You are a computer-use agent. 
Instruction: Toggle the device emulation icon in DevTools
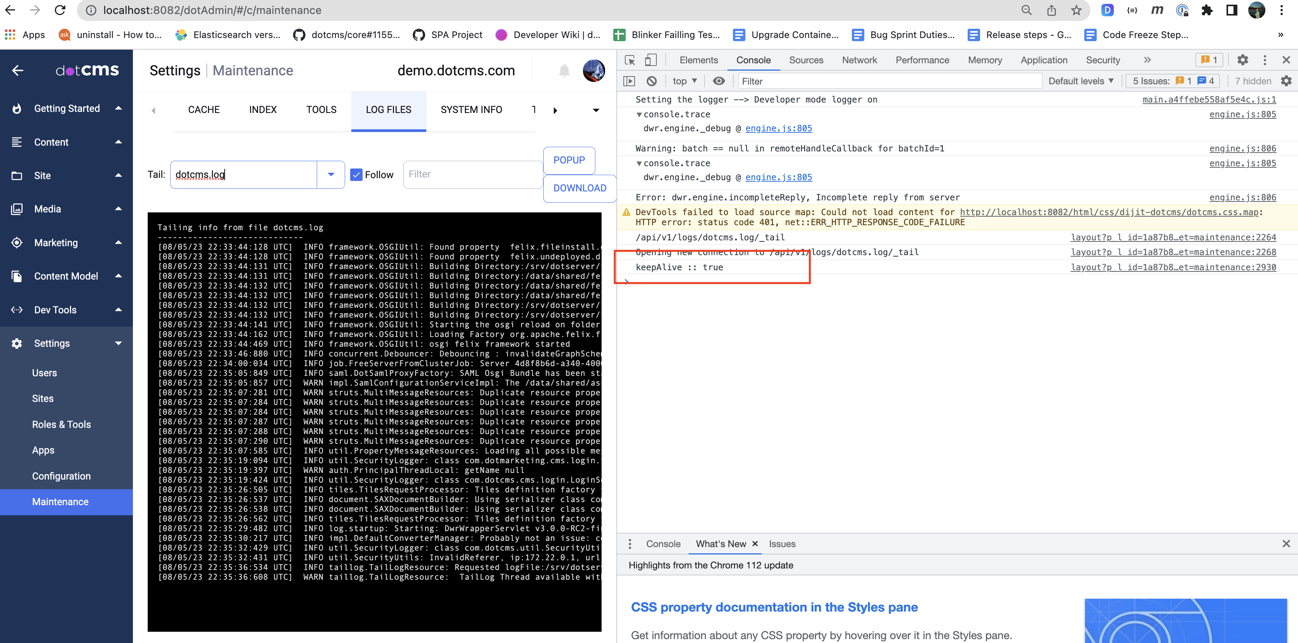[651, 59]
